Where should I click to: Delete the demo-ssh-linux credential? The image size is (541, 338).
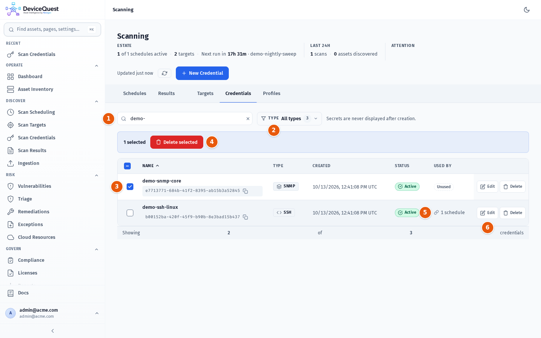[x=512, y=213]
